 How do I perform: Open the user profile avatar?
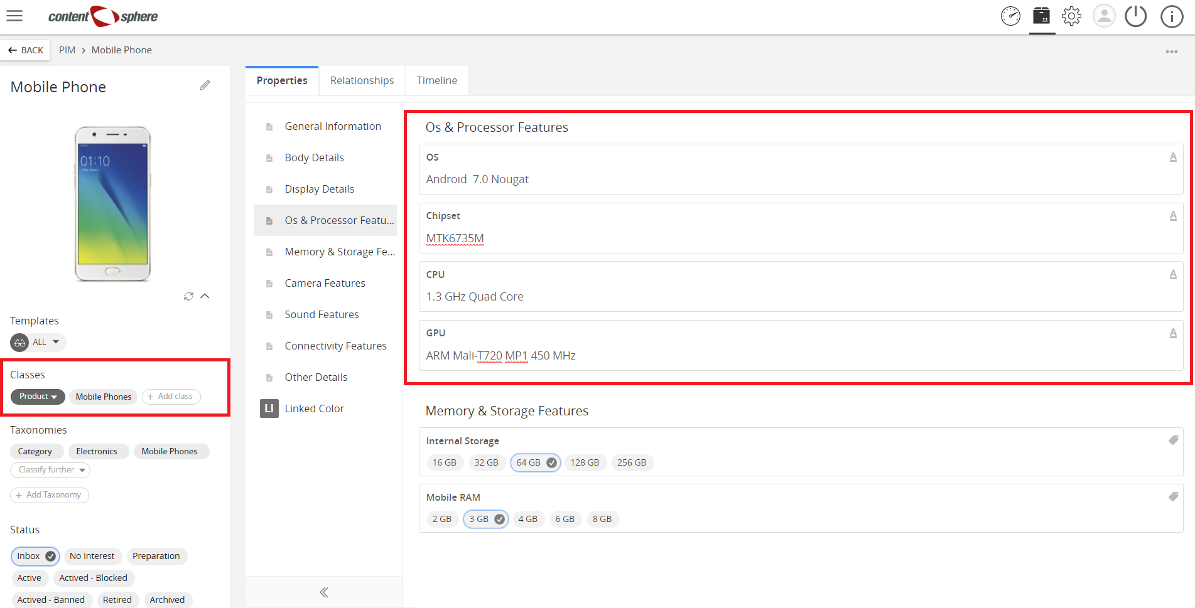coord(1104,16)
